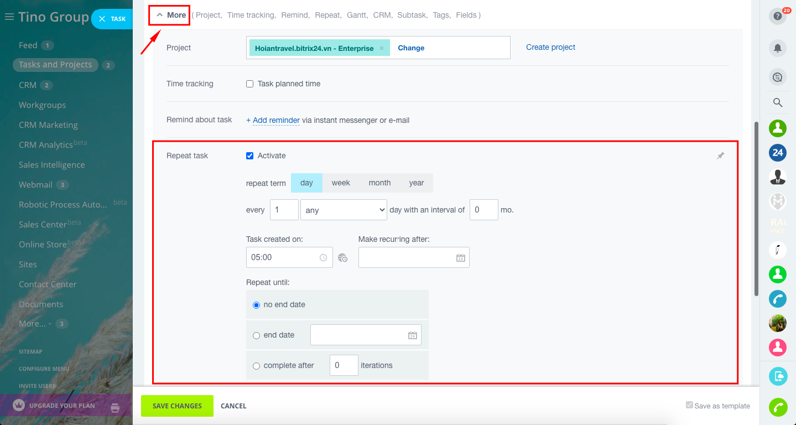The image size is (796, 425).
Task: Close the task slider with the X TASK tab
Action: pyautogui.click(x=112, y=19)
